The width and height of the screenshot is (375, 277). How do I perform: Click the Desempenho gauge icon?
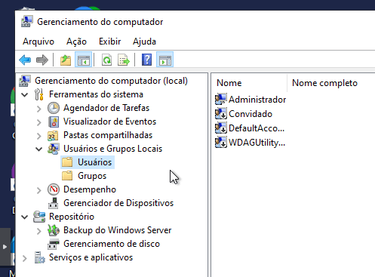coord(54,189)
